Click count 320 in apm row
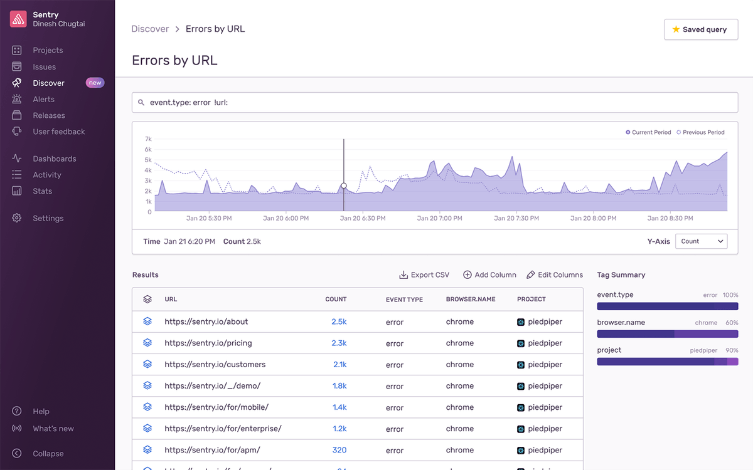The image size is (753, 470). coord(339,450)
